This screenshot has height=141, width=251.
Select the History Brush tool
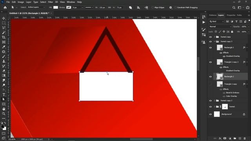click(x=4, y=66)
